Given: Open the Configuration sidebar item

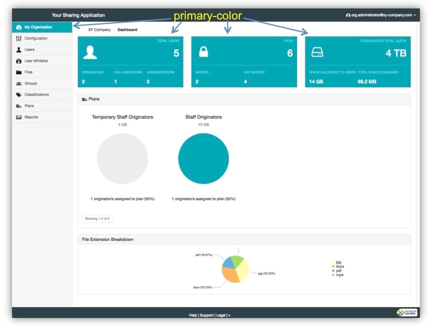Looking at the screenshot, I should (x=42, y=39).
